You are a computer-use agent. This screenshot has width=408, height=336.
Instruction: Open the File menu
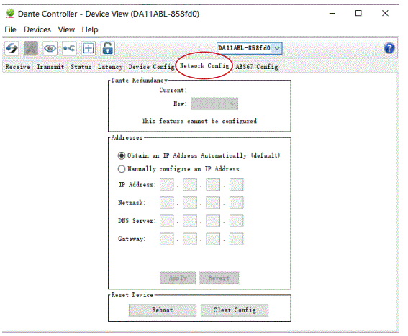(x=10, y=29)
